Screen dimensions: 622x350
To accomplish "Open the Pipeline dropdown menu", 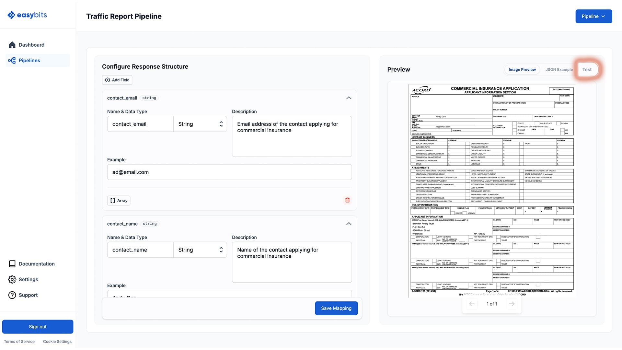I will tap(593, 16).
